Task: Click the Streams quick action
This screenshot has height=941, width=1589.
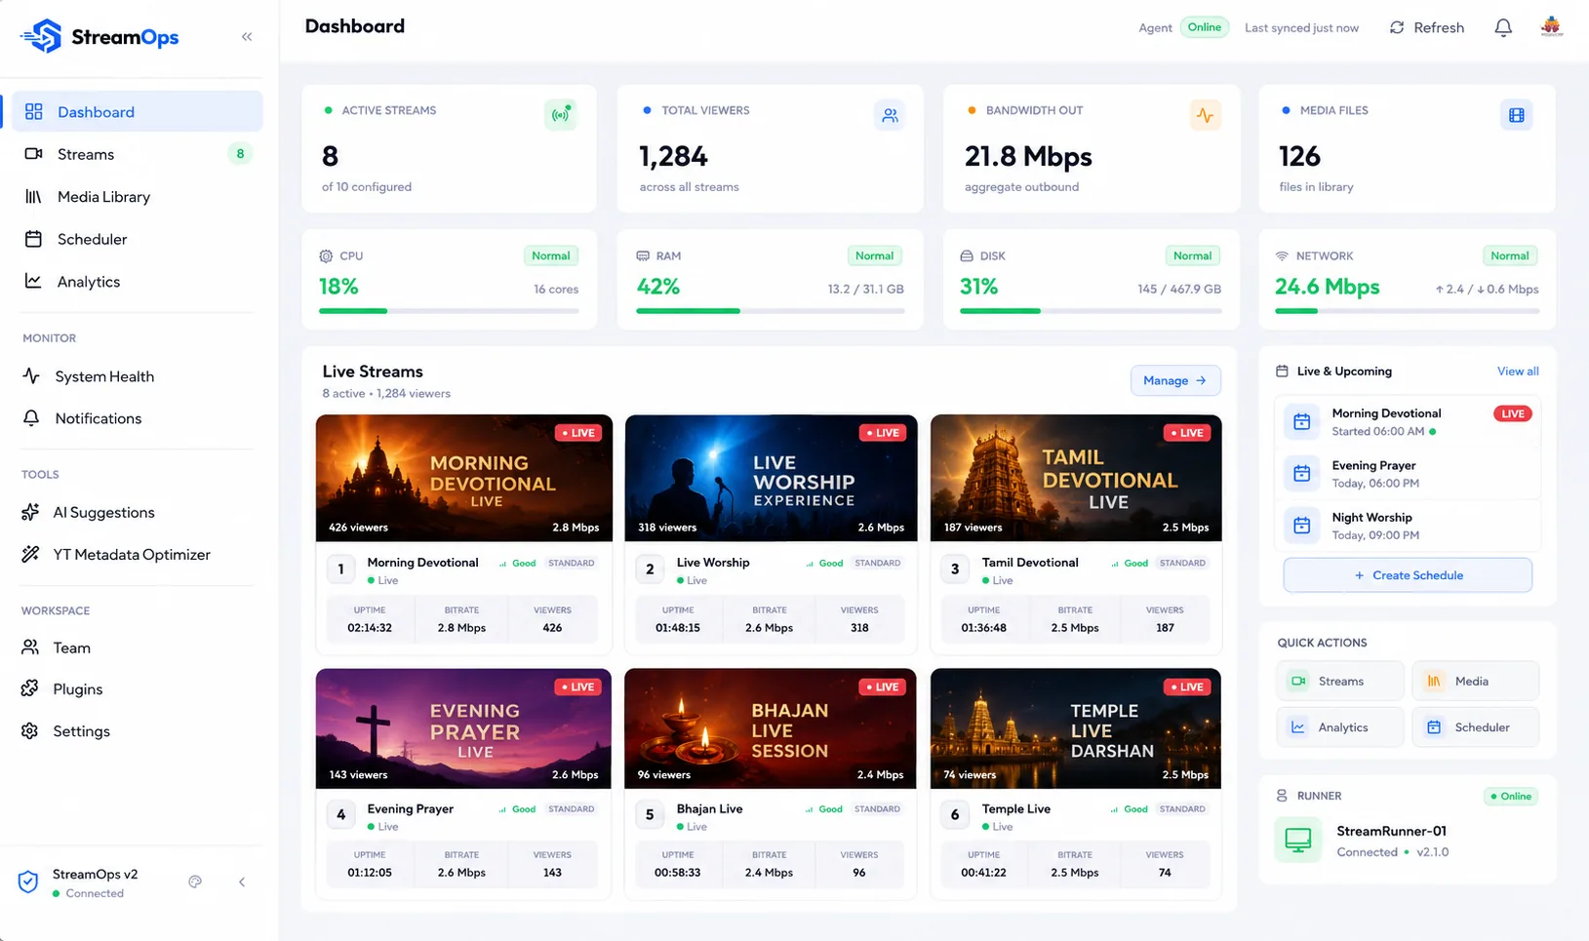Action: pyautogui.click(x=1340, y=681)
